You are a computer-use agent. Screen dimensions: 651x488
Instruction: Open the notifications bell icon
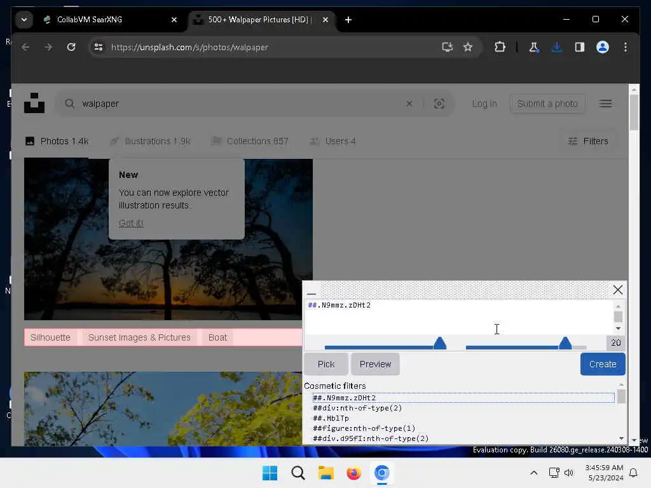pos(633,473)
